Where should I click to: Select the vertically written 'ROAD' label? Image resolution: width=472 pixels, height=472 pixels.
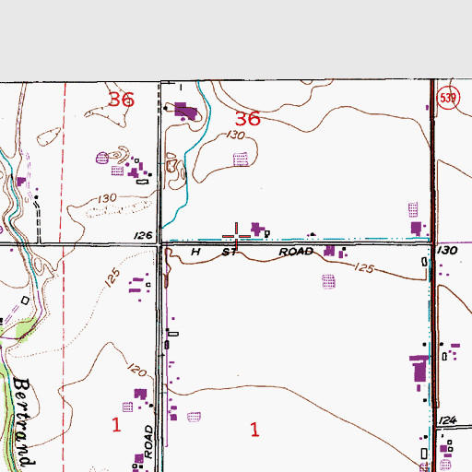coord(148,442)
